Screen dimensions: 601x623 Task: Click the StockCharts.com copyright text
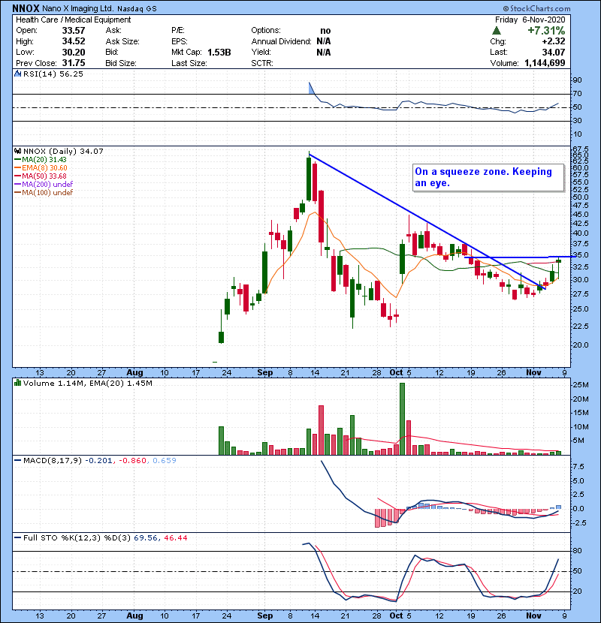click(536, 8)
